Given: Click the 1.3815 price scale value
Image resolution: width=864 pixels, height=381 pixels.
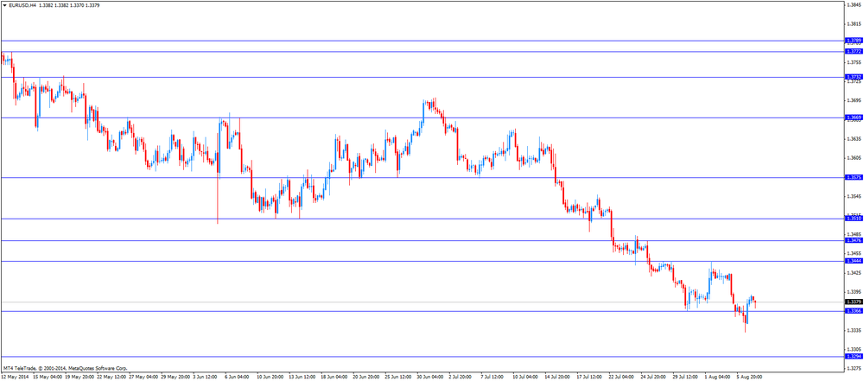Looking at the screenshot, I should pos(854,24).
